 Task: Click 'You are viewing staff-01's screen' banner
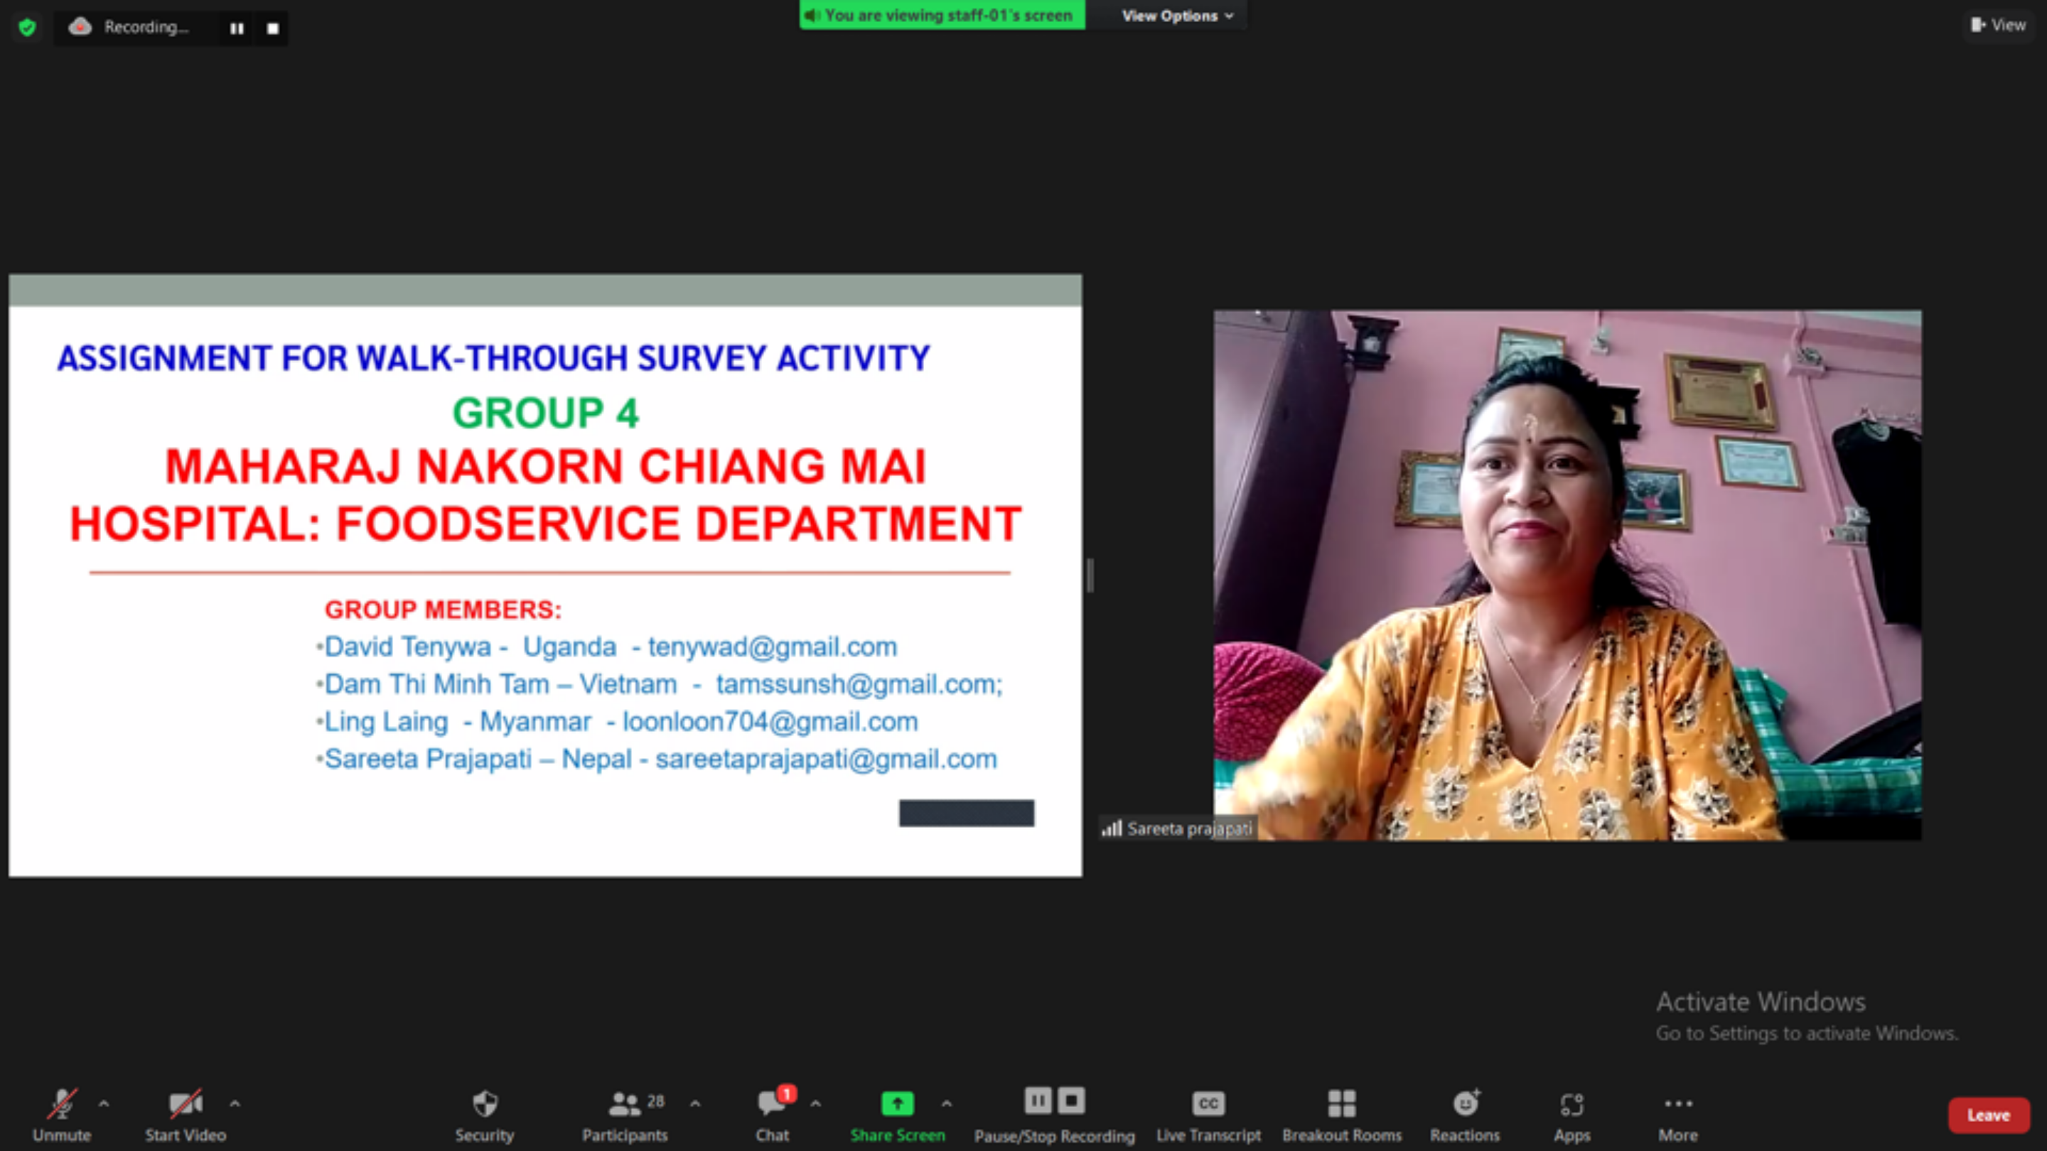(x=942, y=15)
